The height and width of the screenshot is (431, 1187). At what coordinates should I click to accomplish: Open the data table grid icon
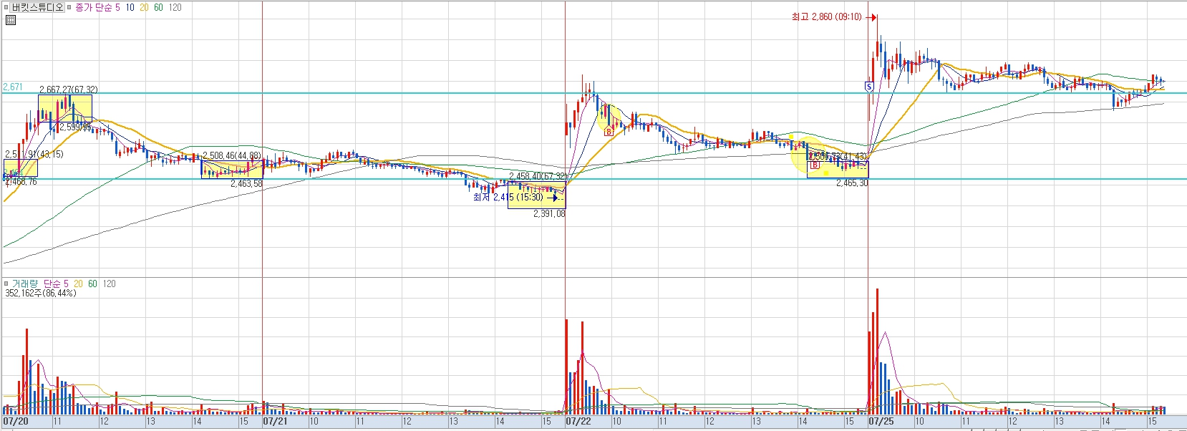(10, 20)
